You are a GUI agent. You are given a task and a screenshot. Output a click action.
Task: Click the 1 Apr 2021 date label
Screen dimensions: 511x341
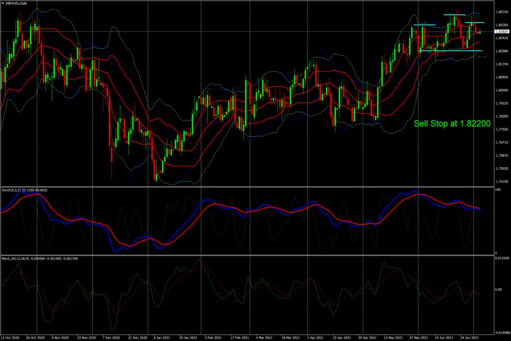pyautogui.click(x=315, y=338)
